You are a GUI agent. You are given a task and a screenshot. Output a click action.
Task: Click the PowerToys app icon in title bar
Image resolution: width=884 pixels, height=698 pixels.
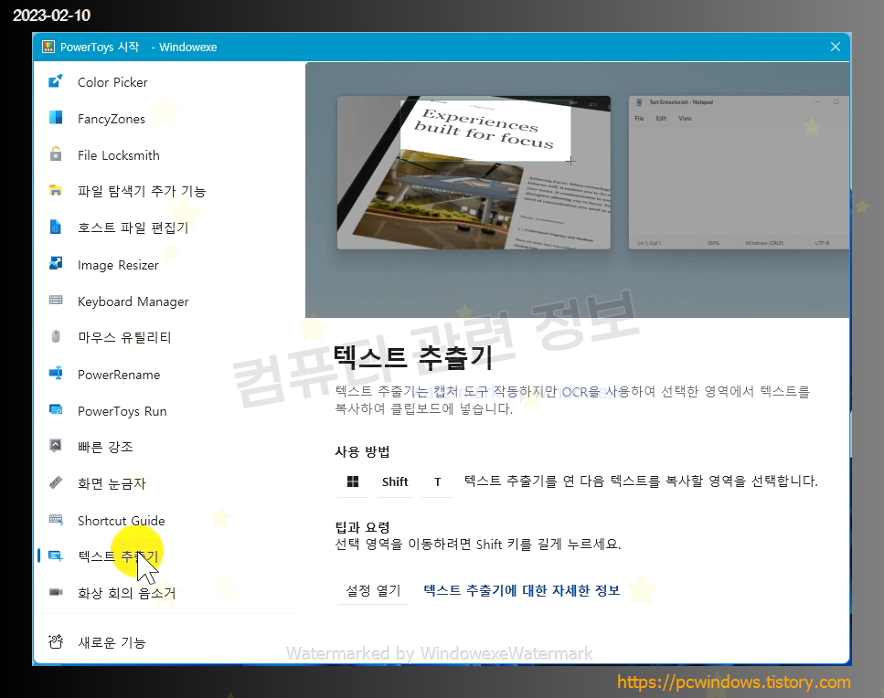pyautogui.click(x=48, y=47)
